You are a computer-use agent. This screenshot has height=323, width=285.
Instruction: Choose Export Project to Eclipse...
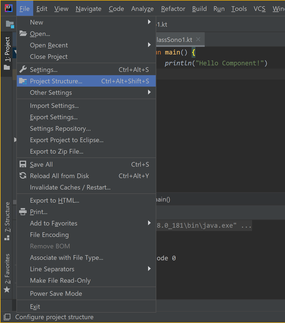coord(86,140)
